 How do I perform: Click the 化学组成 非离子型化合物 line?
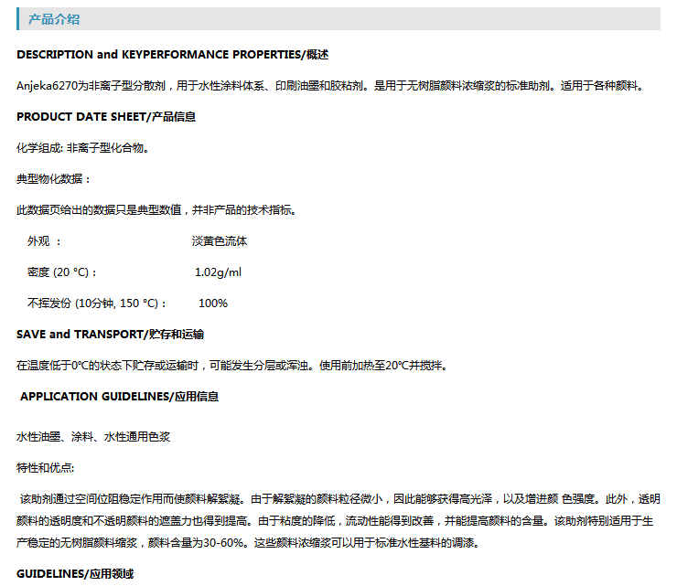pos(82,147)
